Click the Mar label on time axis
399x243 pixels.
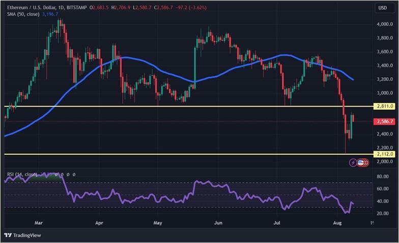(39, 223)
